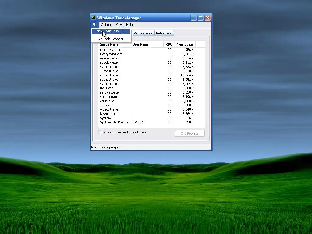This screenshot has height=234, width=312.
Task: Click the Task Manager title bar icon
Action: [94, 18]
